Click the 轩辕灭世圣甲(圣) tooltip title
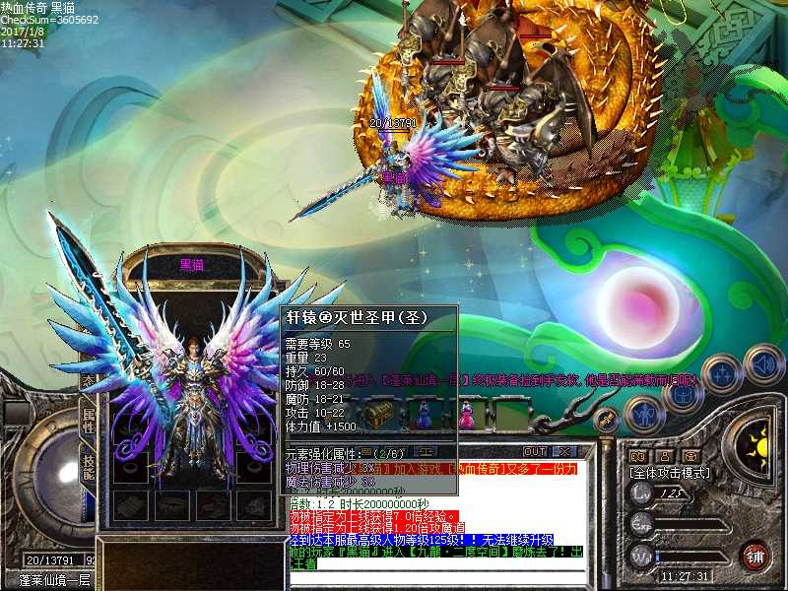Screen dimensions: 788x591 (x=358, y=317)
